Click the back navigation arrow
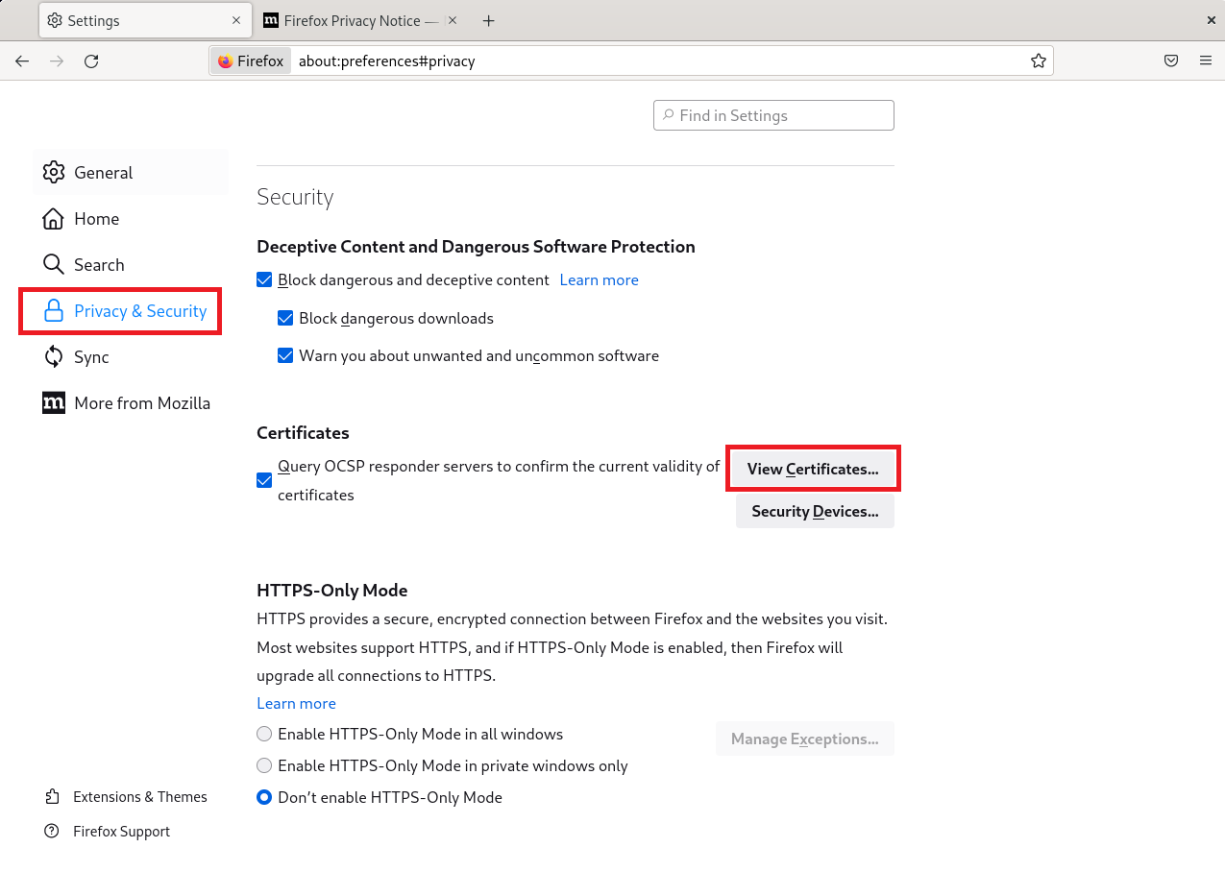 coord(22,61)
